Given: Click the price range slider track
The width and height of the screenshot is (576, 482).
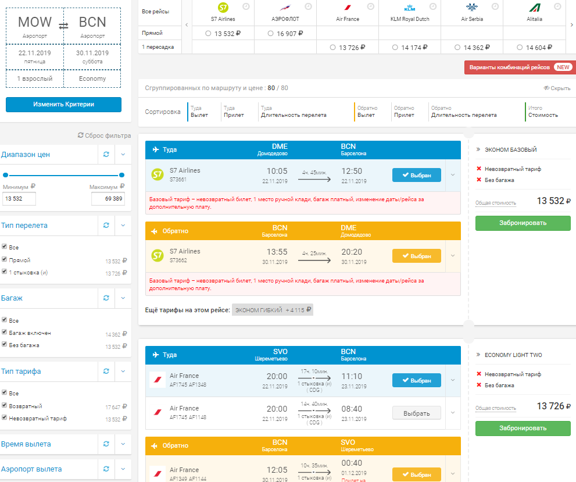Looking at the screenshot, I should (63, 175).
